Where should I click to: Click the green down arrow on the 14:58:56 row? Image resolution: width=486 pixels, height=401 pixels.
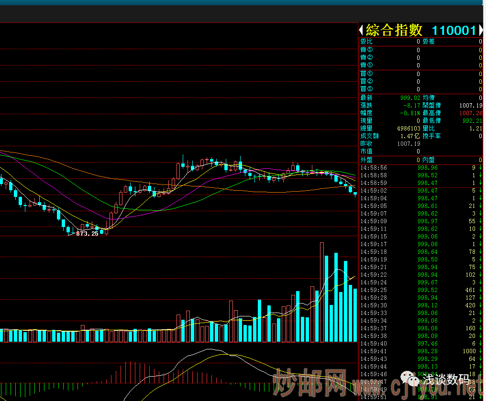(480, 168)
